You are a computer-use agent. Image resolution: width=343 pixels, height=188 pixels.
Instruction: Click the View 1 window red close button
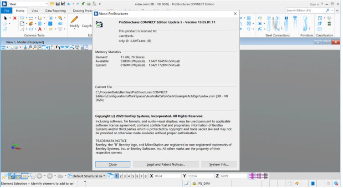[335, 42]
